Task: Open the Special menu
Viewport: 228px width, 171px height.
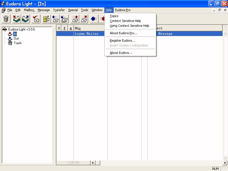Action: point(73,10)
